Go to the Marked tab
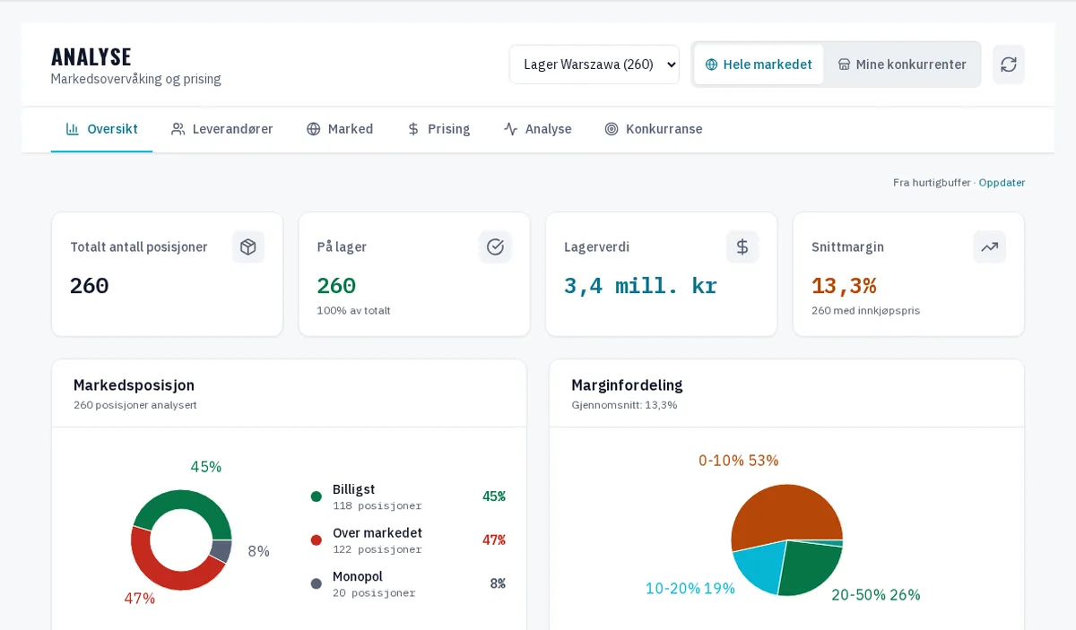The width and height of the screenshot is (1076, 630). click(x=340, y=129)
